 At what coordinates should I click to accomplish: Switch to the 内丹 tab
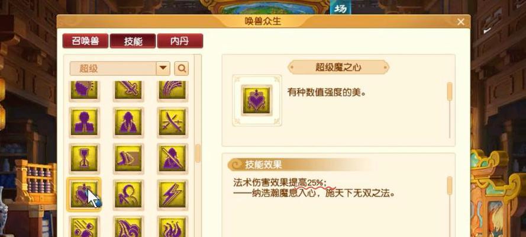[180, 41]
